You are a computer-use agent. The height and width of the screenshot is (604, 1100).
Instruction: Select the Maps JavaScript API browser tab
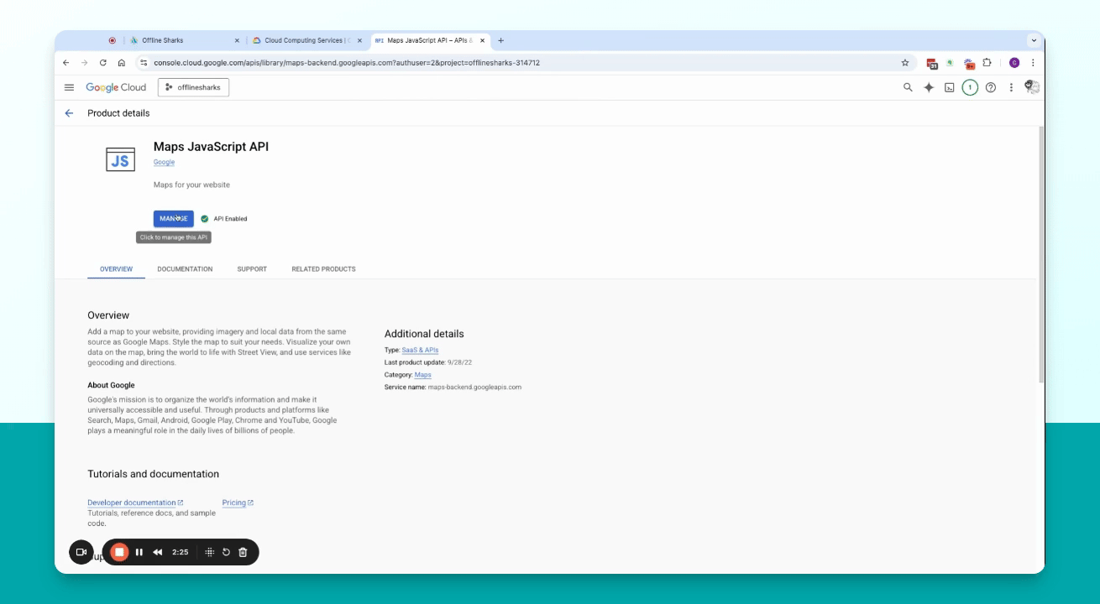[x=429, y=40]
